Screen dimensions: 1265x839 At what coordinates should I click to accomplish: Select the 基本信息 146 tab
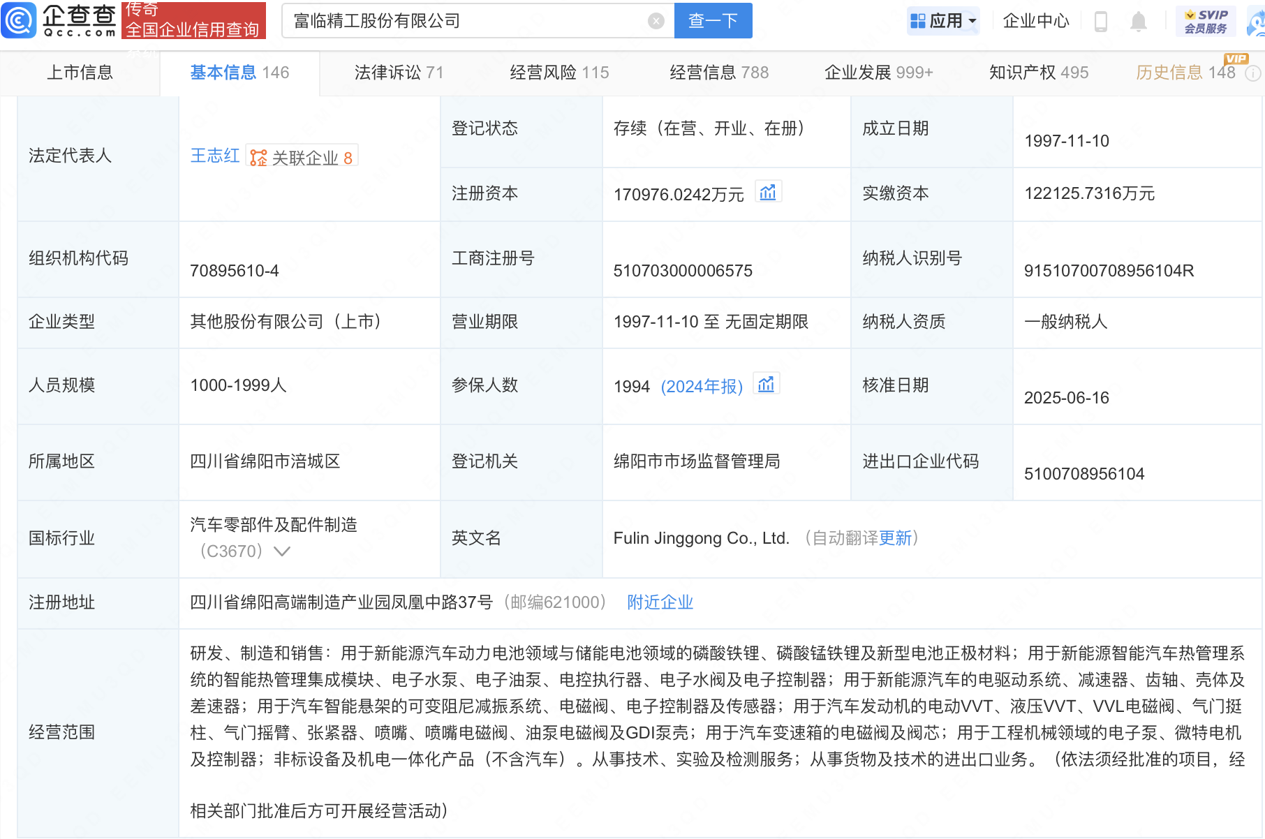coord(239,73)
